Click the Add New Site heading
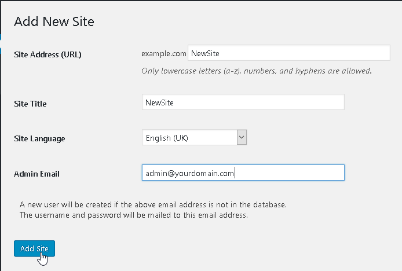The width and height of the screenshot is (402, 271). coord(54,21)
